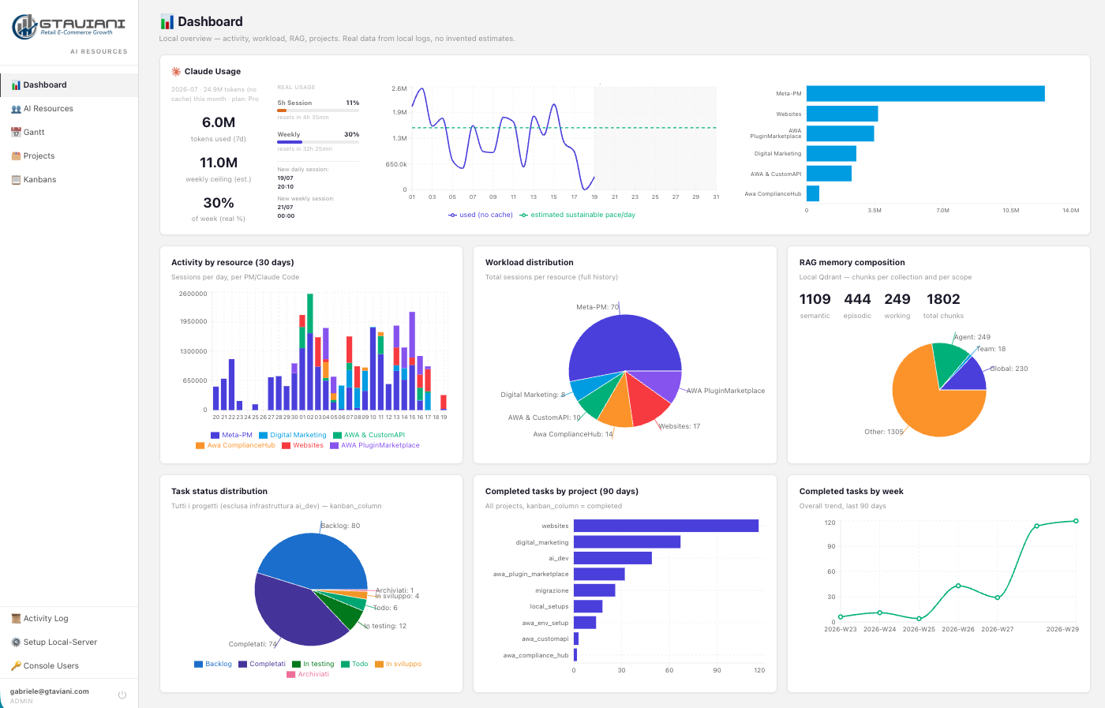This screenshot has height=708, width=1105.
Task: Click the 2026-W29 data point
Action: click(x=1076, y=521)
